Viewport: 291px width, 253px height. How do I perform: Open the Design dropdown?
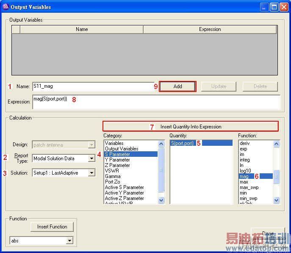(91, 145)
